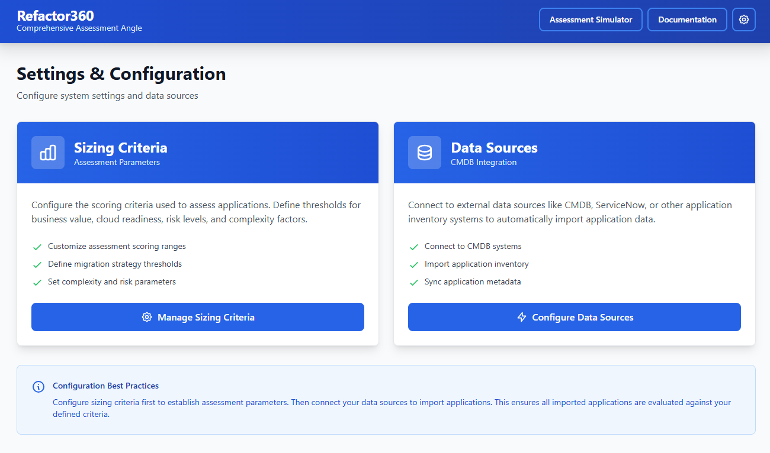The width and height of the screenshot is (770, 453).
Task: Click checkmark beside Define migration strategy thresholds
Action: tap(37, 264)
